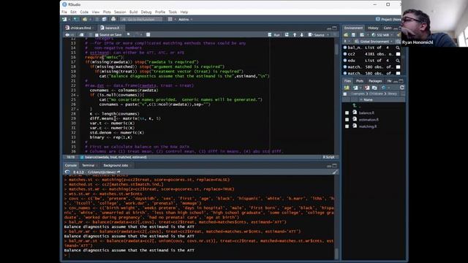Select the Console tab

coord(71,165)
